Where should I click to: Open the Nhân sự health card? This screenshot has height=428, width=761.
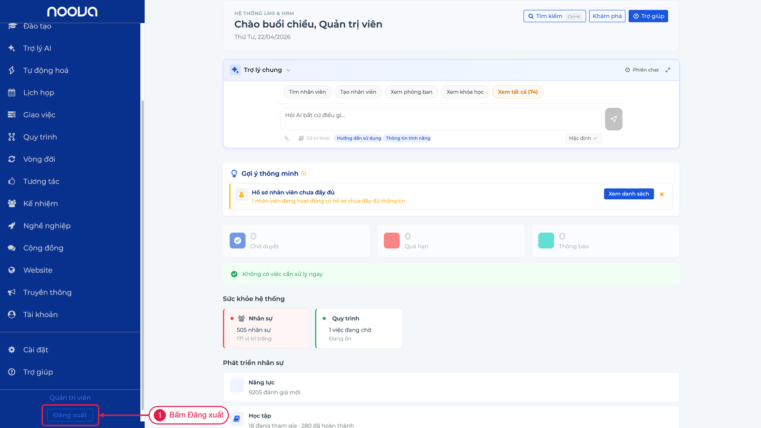tap(266, 329)
